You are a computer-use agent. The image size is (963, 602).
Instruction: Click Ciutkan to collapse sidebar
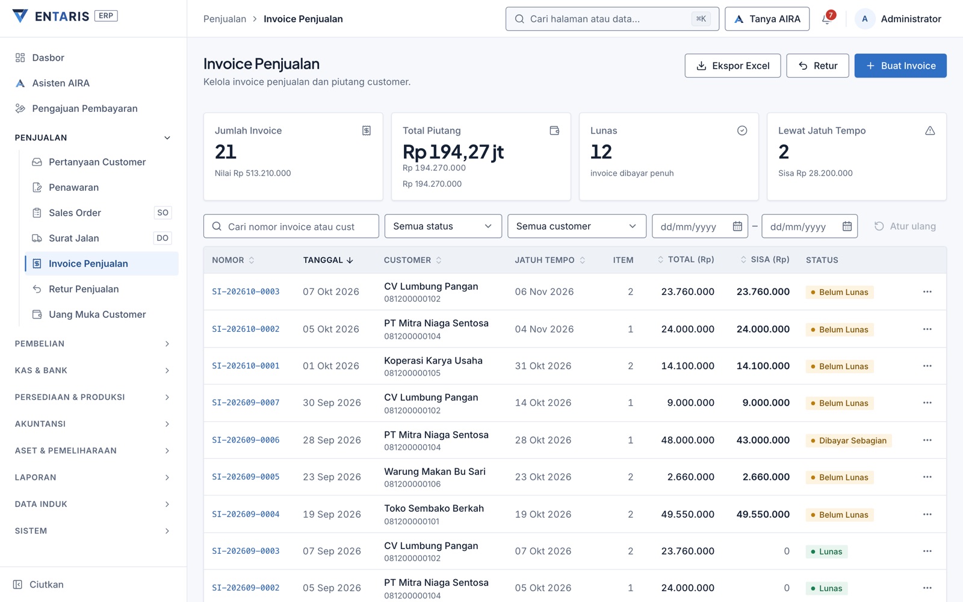click(x=39, y=585)
